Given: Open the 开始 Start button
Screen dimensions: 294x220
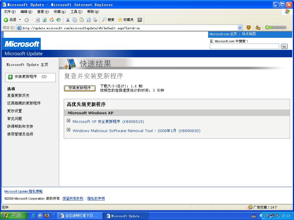Looking at the screenshot, I should pyautogui.click(x=13, y=216).
